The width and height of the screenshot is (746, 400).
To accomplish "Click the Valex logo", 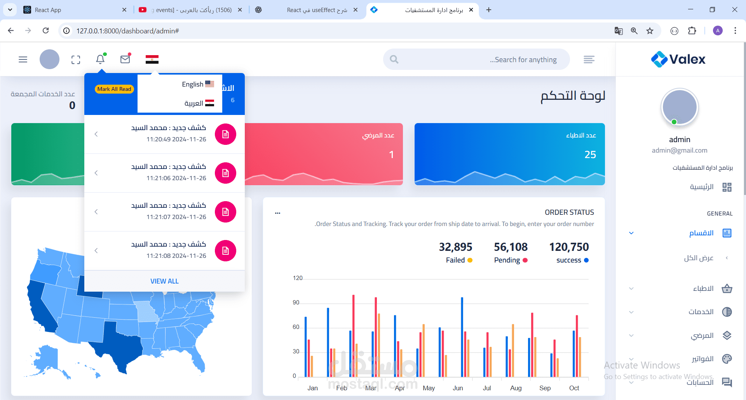I will point(678,59).
